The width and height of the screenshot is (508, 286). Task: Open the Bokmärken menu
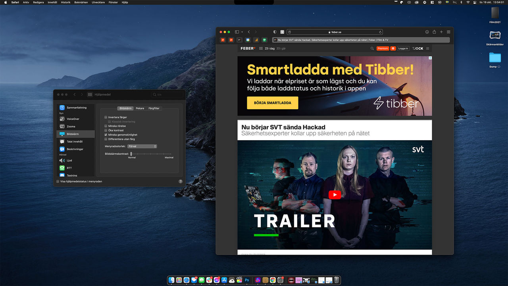coord(81,2)
